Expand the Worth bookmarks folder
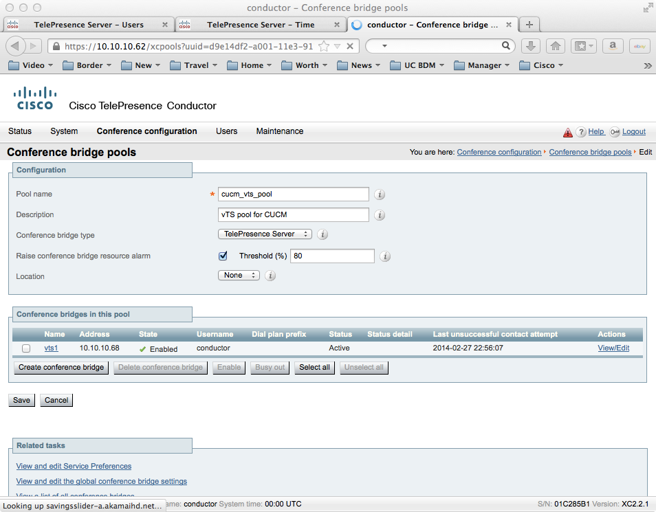The width and height of the screenshot is (656, 512). [304, 65]
